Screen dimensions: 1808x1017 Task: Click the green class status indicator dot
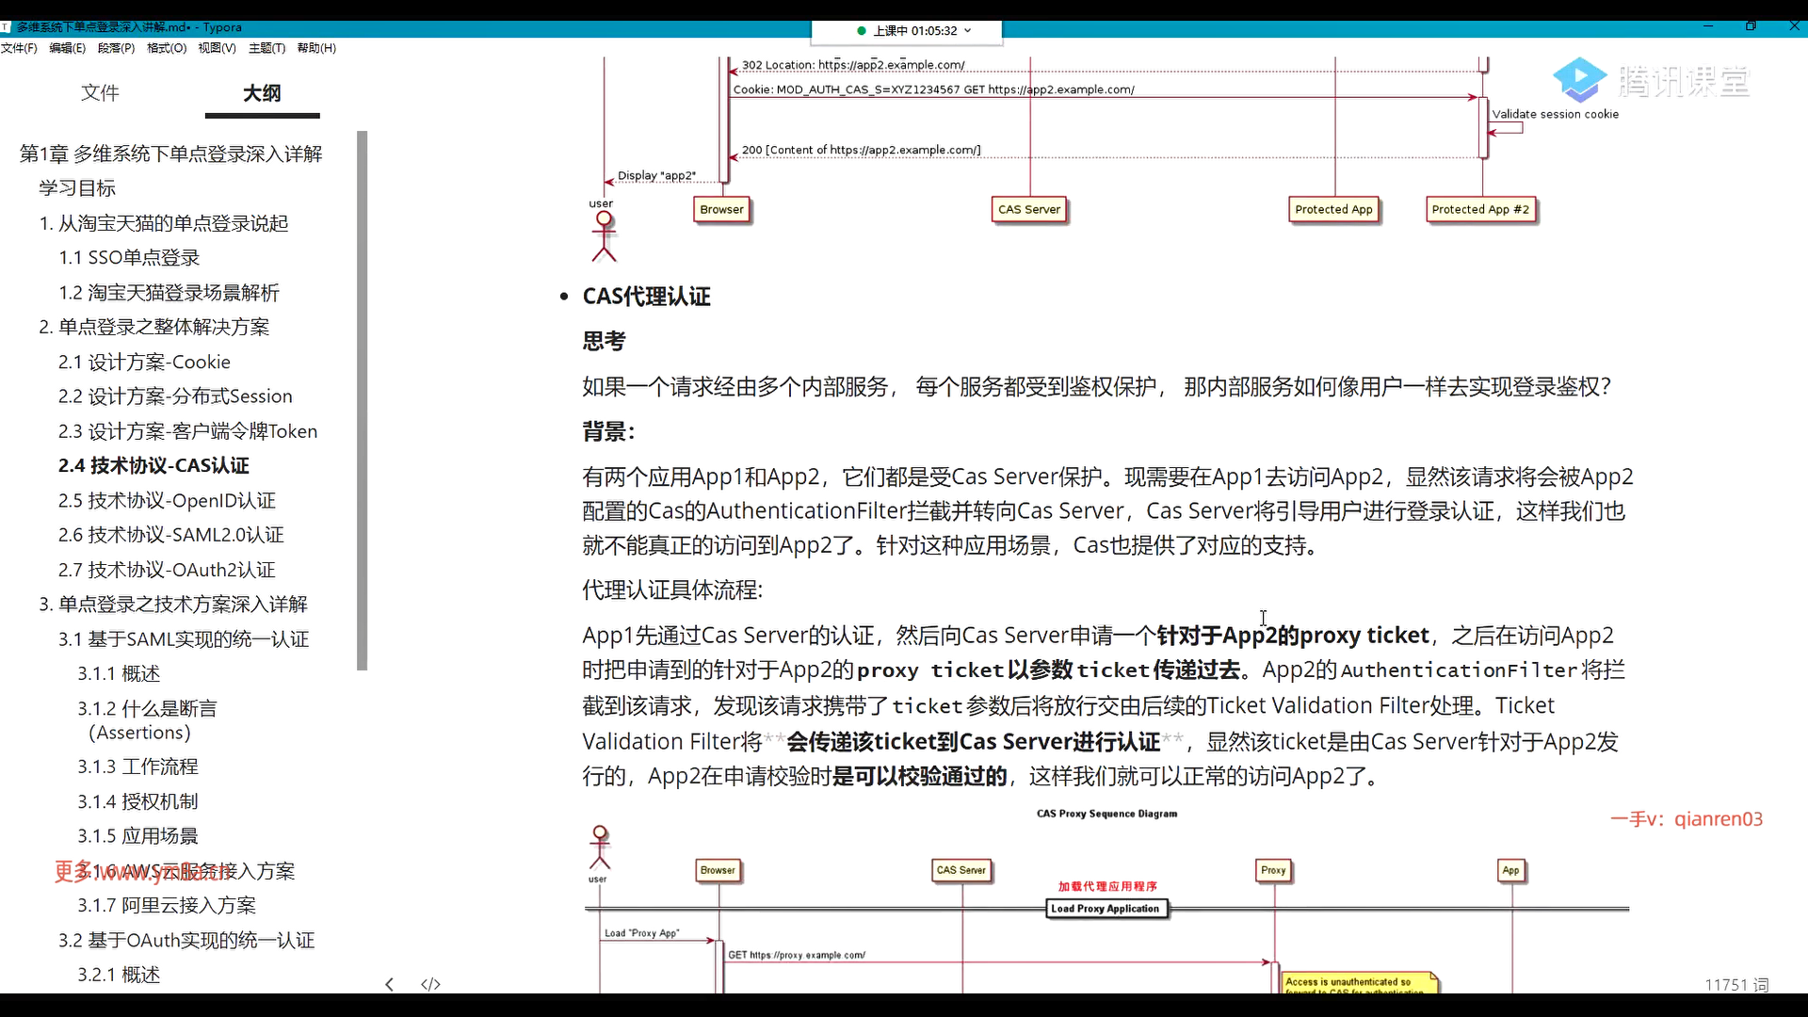coord(862,31)
